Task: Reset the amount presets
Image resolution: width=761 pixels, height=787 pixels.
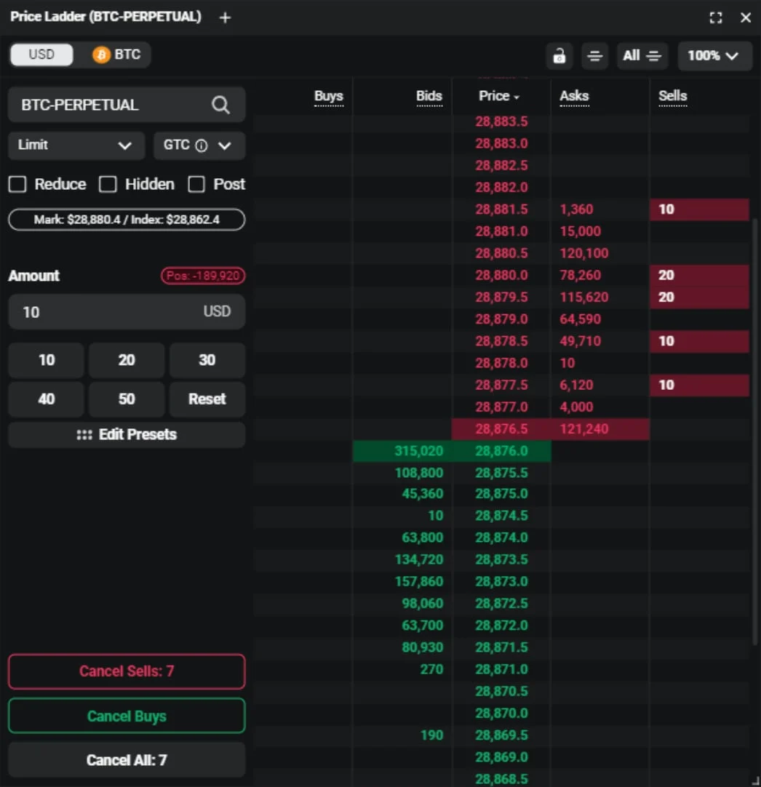Action: coord(207,399)
